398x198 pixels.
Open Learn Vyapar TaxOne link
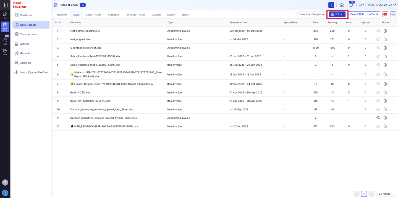point(31,72)
